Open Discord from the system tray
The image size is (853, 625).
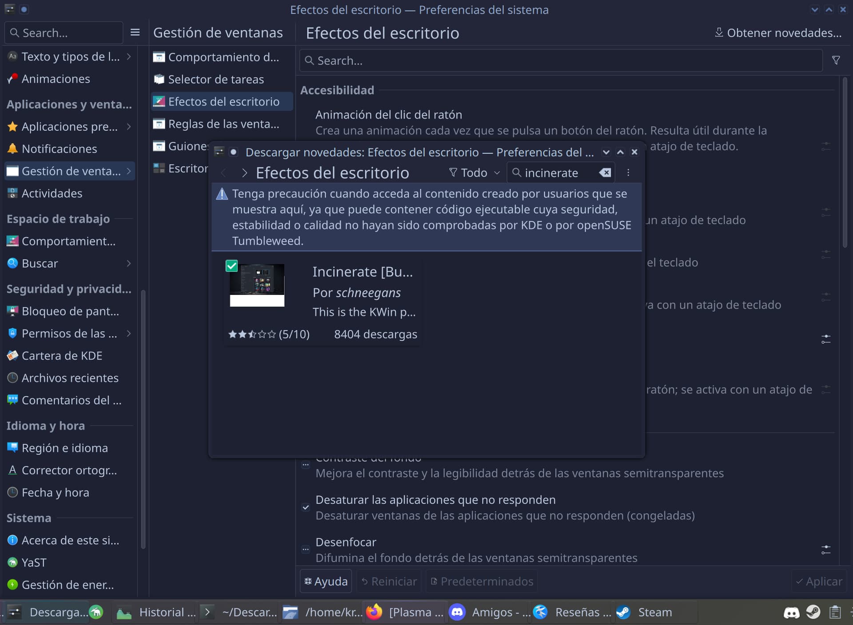[x=791, y=613]
